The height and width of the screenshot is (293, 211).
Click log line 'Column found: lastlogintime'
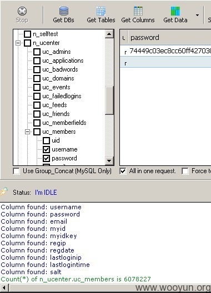[x=45, y=265]
